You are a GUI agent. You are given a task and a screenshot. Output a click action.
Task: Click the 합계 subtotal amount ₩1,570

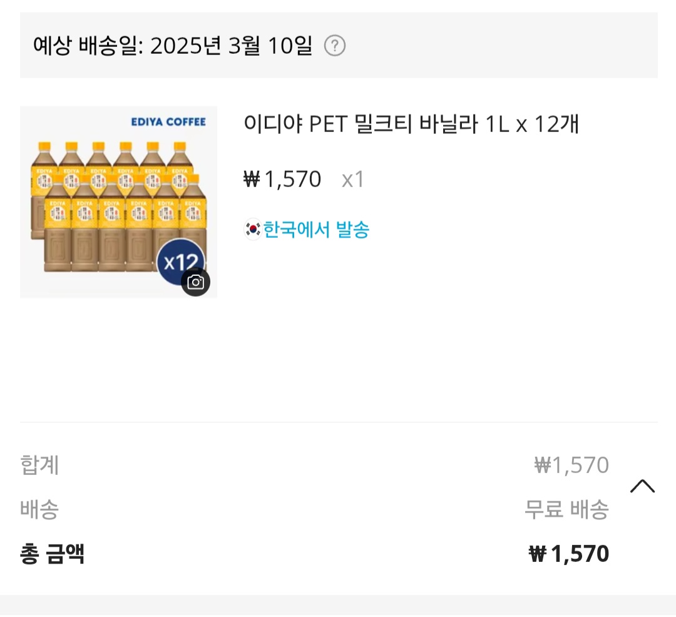[571, 465]
